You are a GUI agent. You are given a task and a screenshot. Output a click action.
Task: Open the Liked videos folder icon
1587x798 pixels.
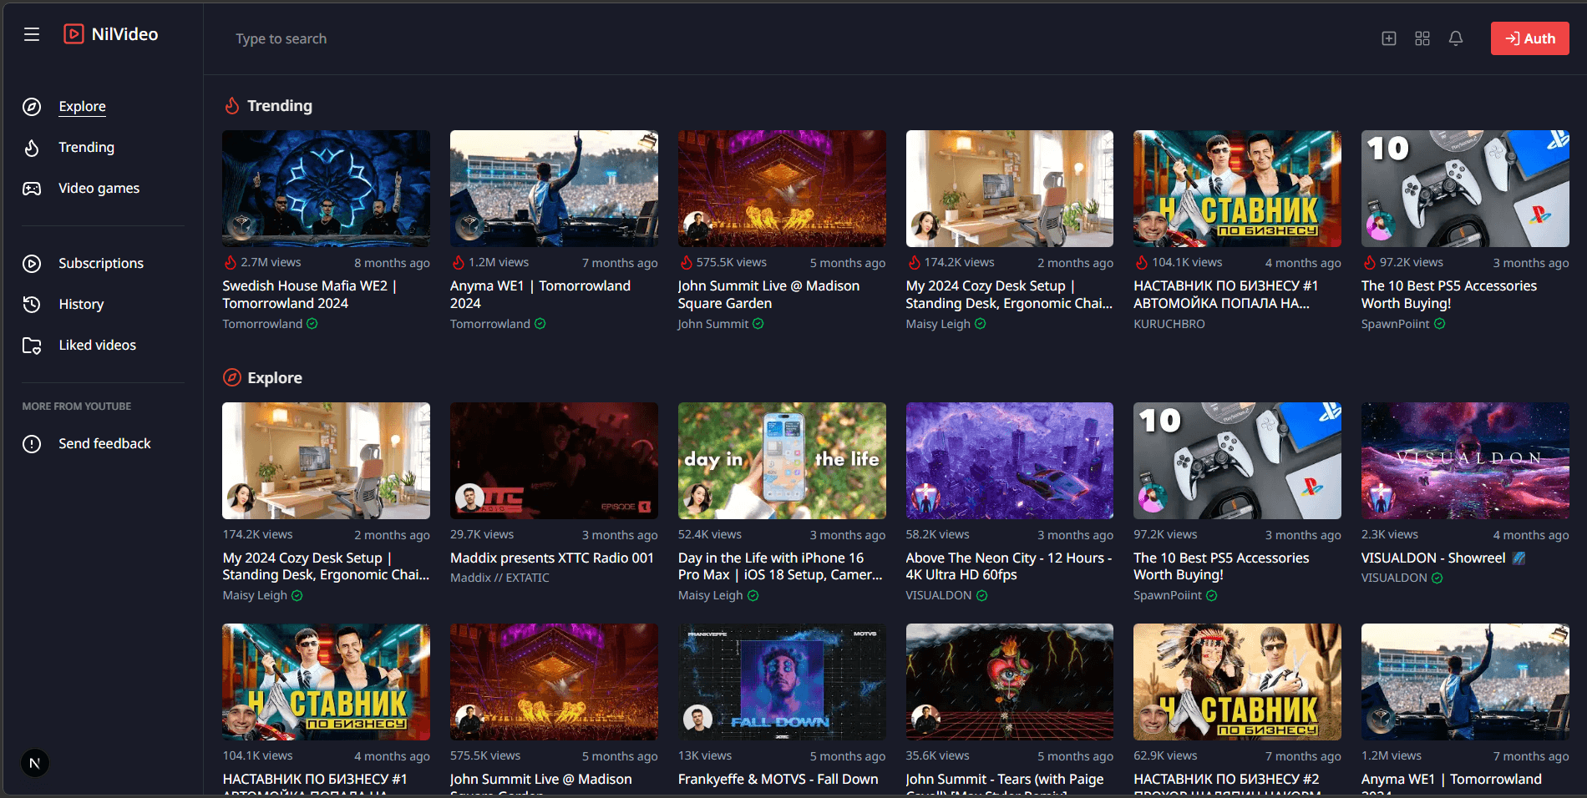32,346
